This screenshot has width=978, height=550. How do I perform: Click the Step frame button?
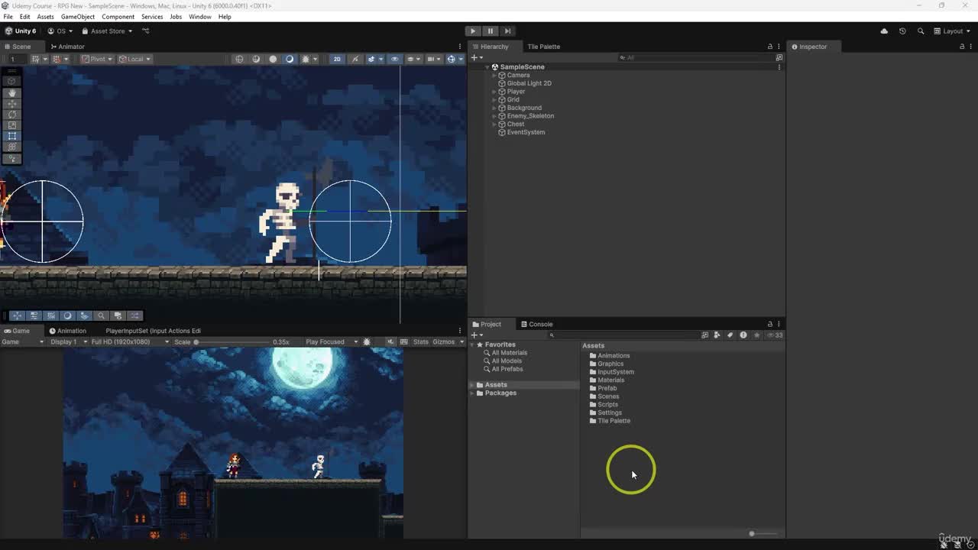507,31
